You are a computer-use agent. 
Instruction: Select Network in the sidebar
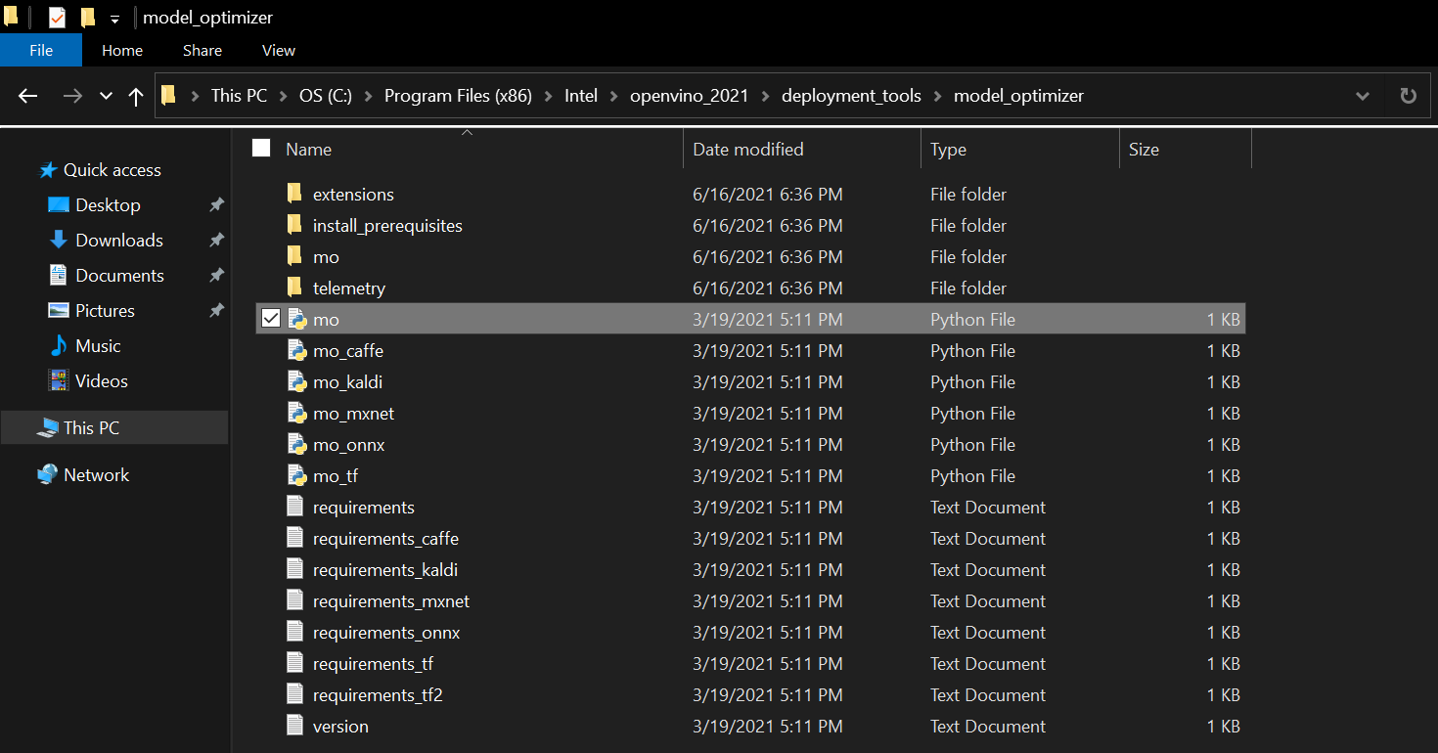tap(96, 475)
